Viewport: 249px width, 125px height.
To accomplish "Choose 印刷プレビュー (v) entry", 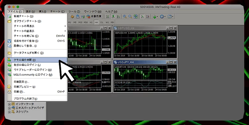I will click(x=37, y=87).
